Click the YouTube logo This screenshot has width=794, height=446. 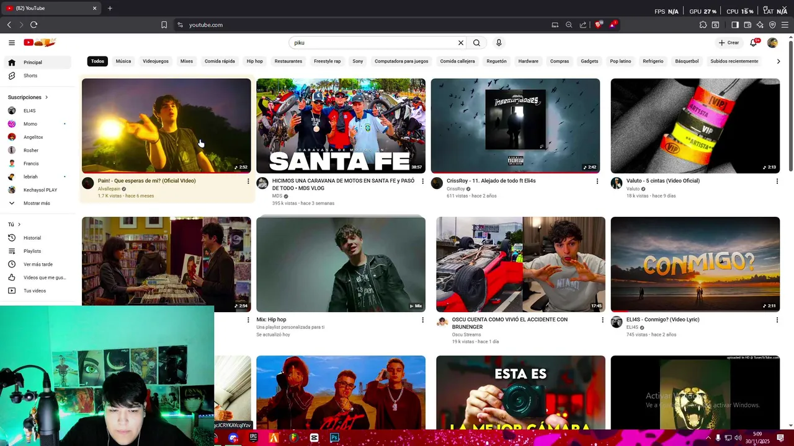(x=40, y=43)
